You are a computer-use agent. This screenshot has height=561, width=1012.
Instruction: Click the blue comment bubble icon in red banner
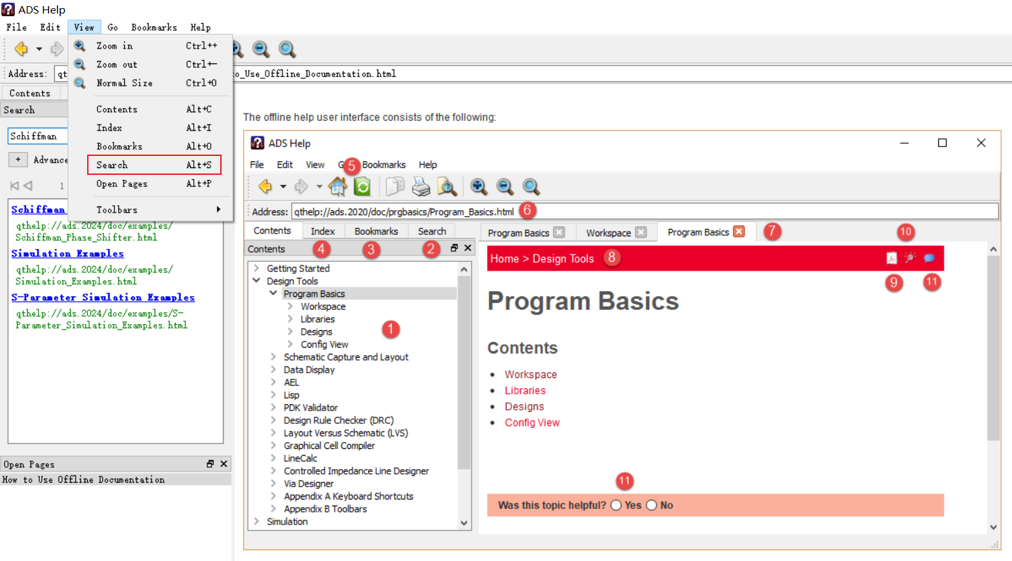[929, 258]
